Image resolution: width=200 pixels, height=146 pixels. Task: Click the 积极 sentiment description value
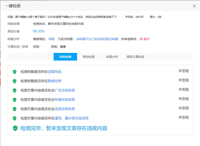[x=52, y=39]
